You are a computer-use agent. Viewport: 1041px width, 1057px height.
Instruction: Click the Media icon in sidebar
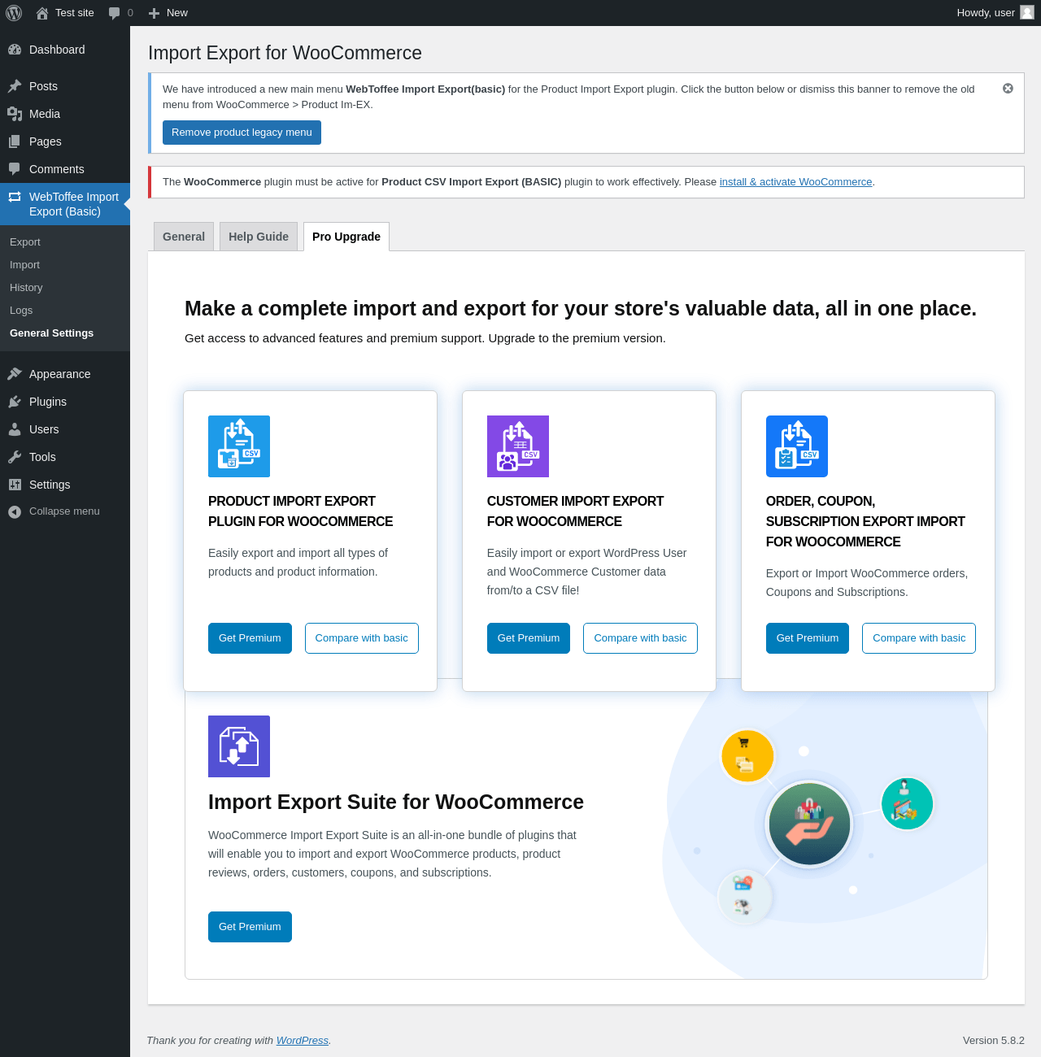(15, 114)
